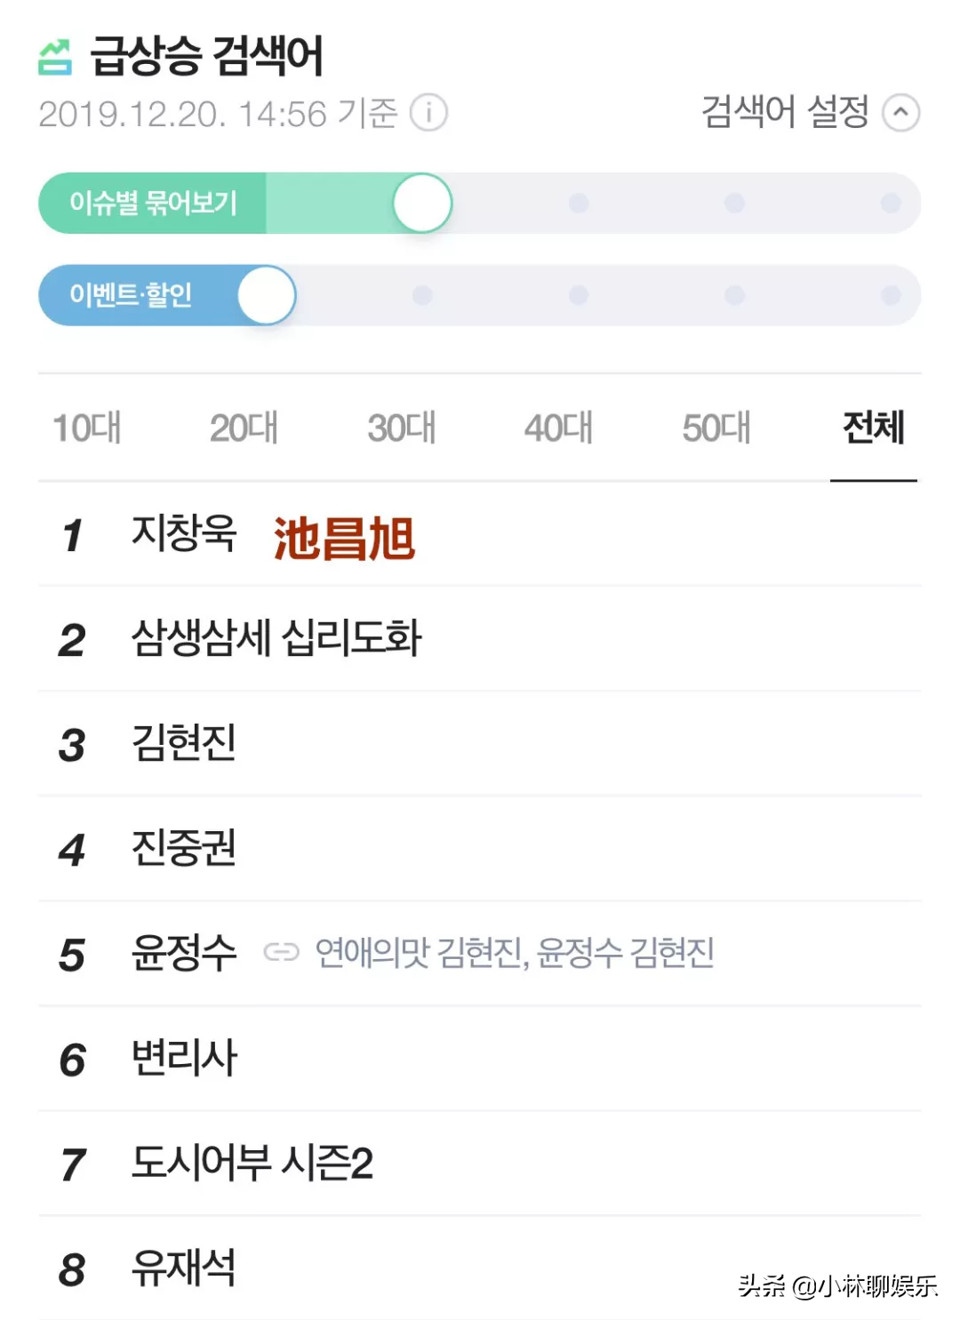Toggle the 이슈별 묶어보기 slider knob
Image resolution: width=960 pixels, height=1320 pixels.
point(423,203)
